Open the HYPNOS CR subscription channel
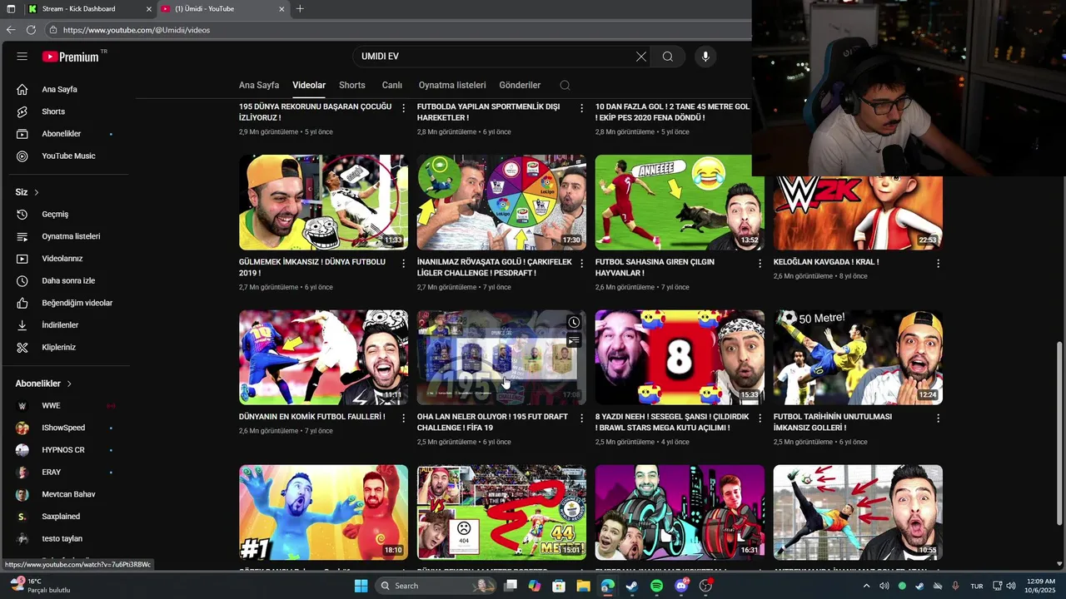 click(x=63, y=450)
